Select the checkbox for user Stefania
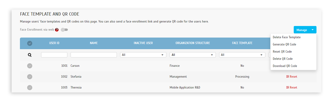 pyautogui.click(x=30, y=77)
